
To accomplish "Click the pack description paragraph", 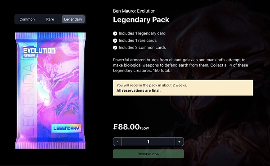I will (x=180, y=65).
